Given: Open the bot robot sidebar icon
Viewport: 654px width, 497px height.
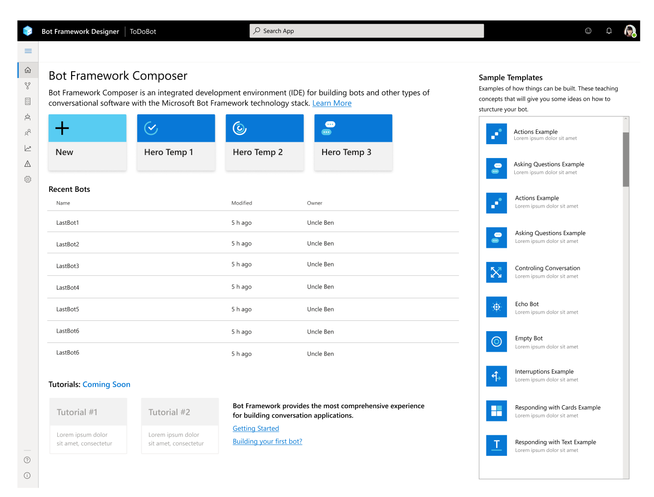Looking at the screenshot, I should coord(28,117).
